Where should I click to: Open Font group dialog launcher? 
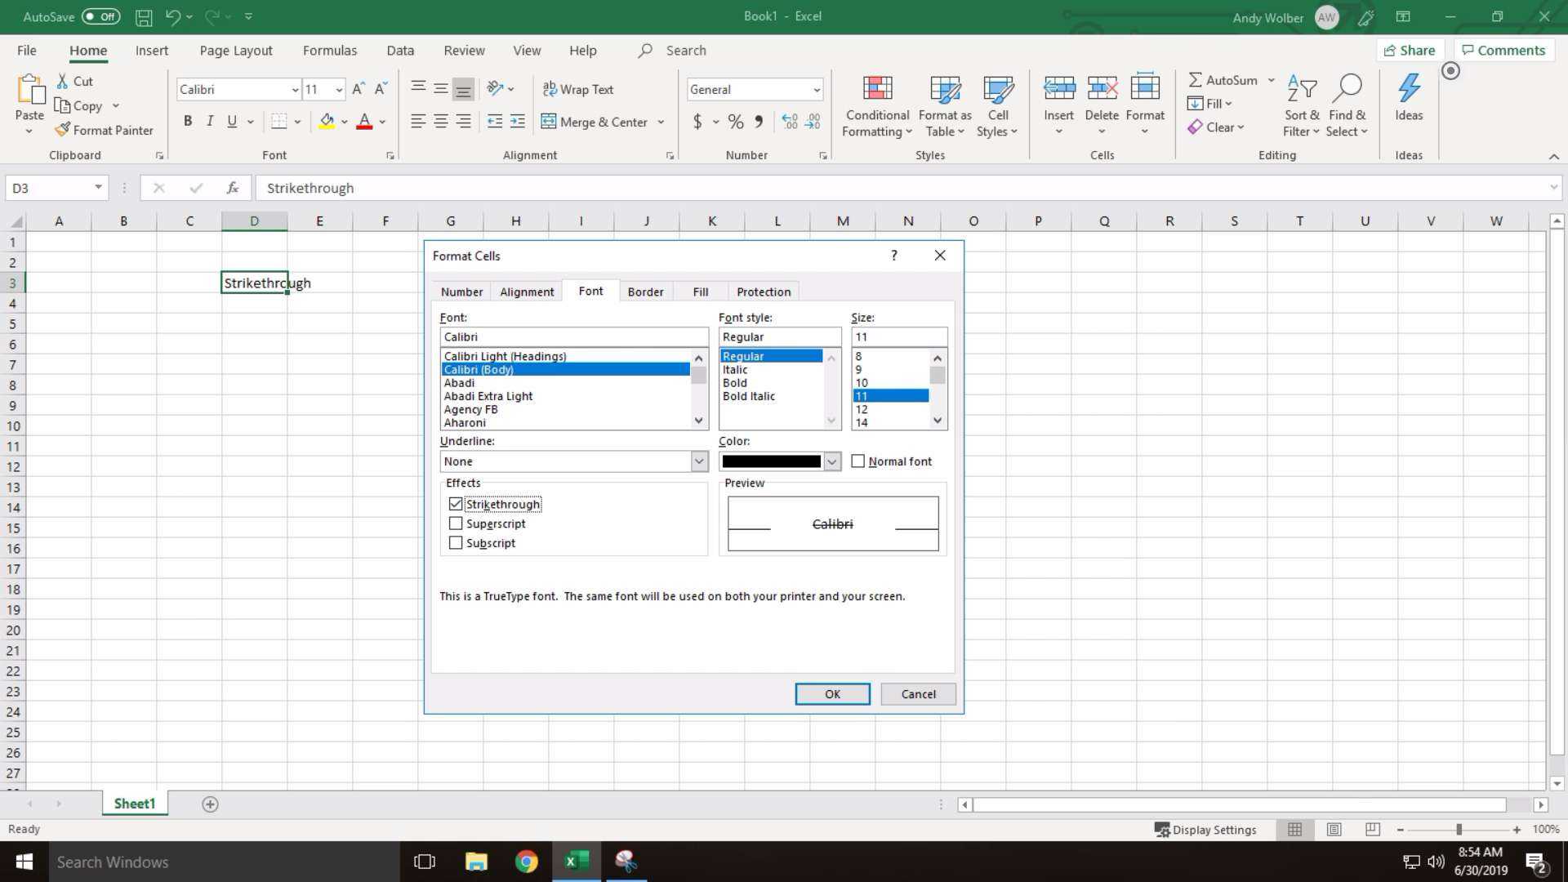coord(390,155)
